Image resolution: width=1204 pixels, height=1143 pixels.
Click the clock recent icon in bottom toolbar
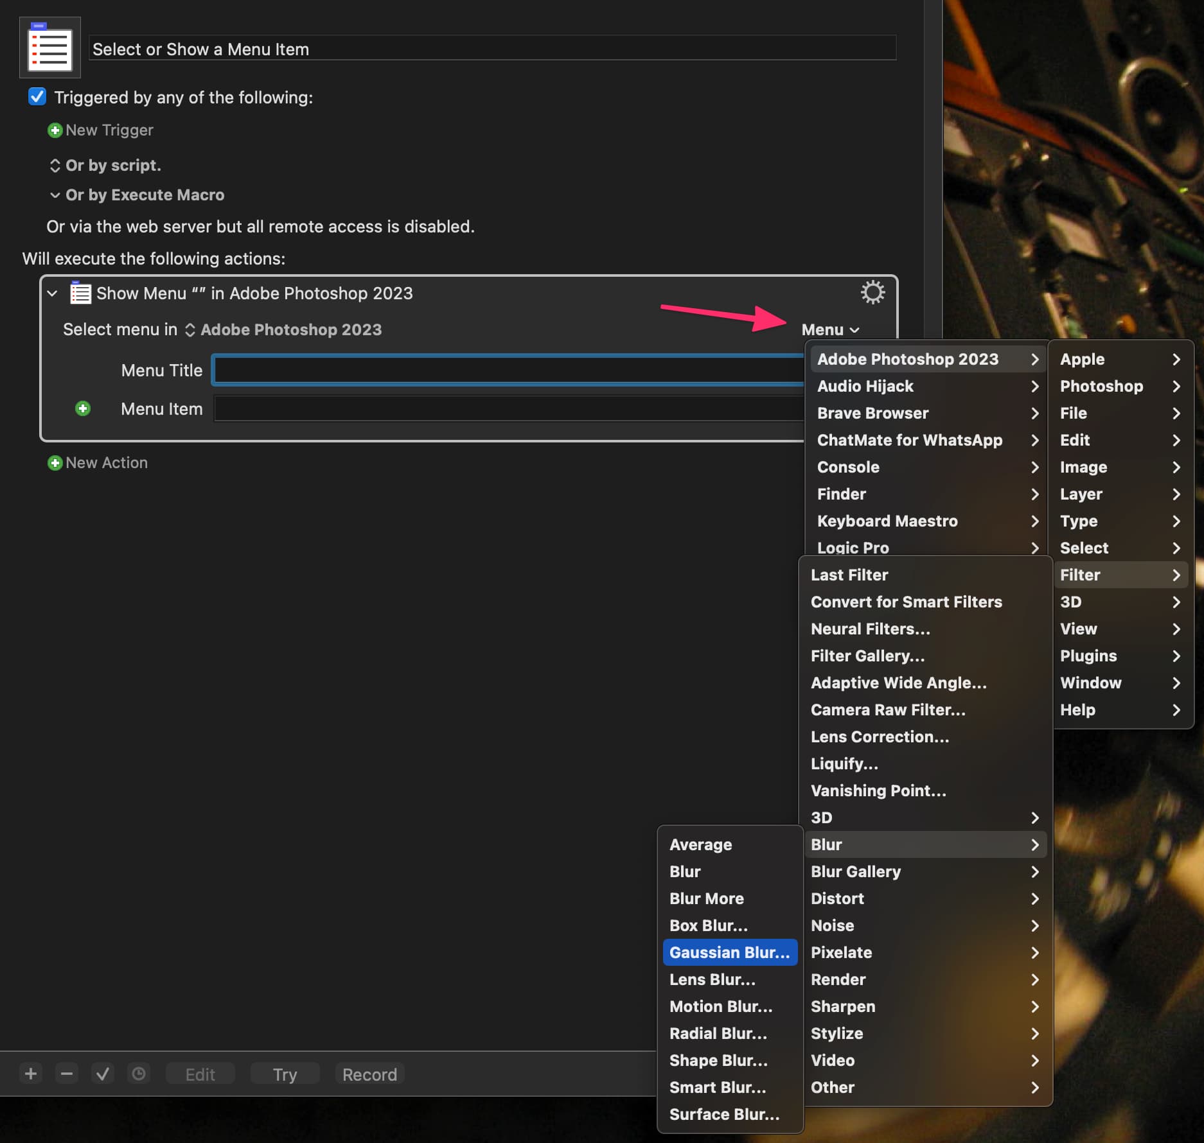tap(139, 1074)
